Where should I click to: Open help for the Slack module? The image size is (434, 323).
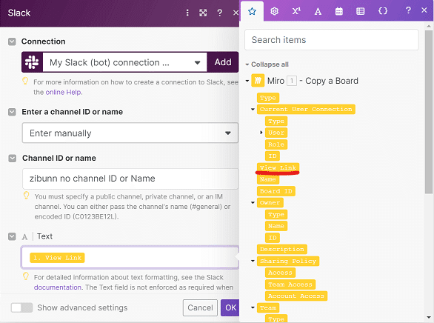point(219,13)
